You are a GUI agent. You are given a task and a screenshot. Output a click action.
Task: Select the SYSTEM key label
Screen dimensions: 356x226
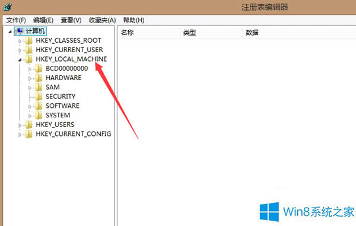tap(58, 115)
